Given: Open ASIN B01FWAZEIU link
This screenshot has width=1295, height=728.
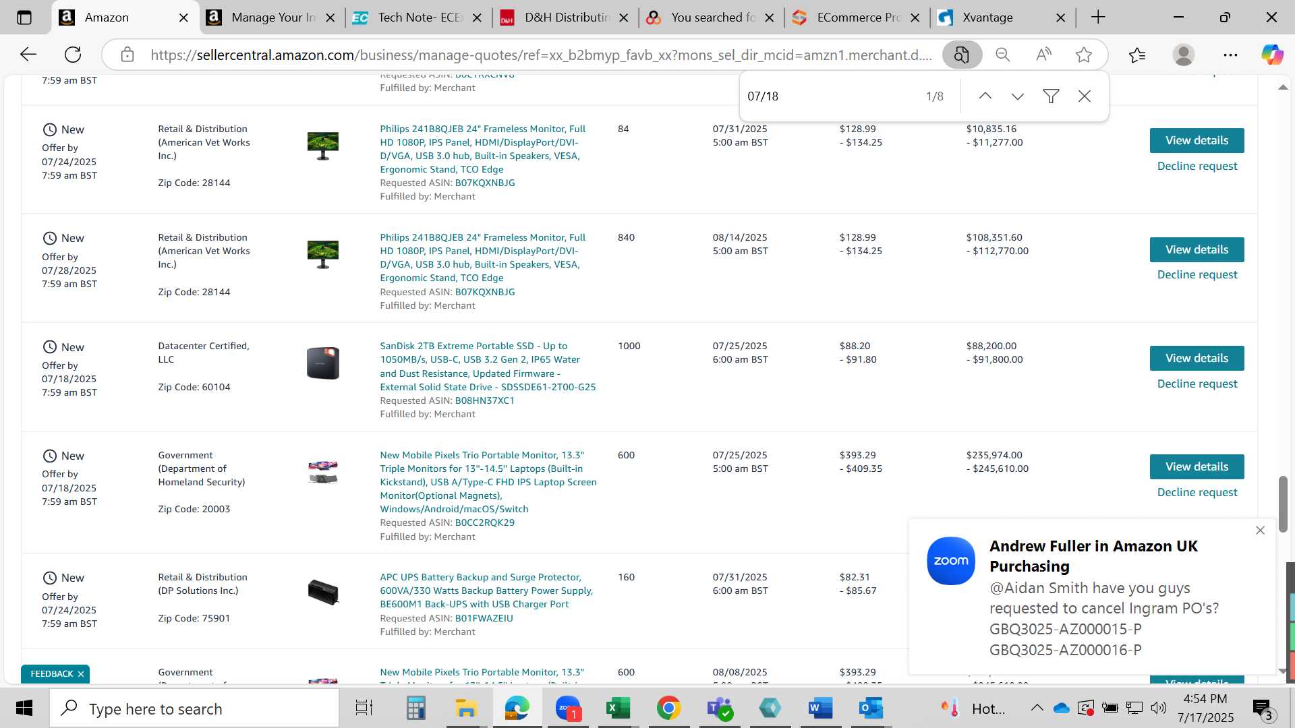Looking at the screenshot, I should click(484, 618).
